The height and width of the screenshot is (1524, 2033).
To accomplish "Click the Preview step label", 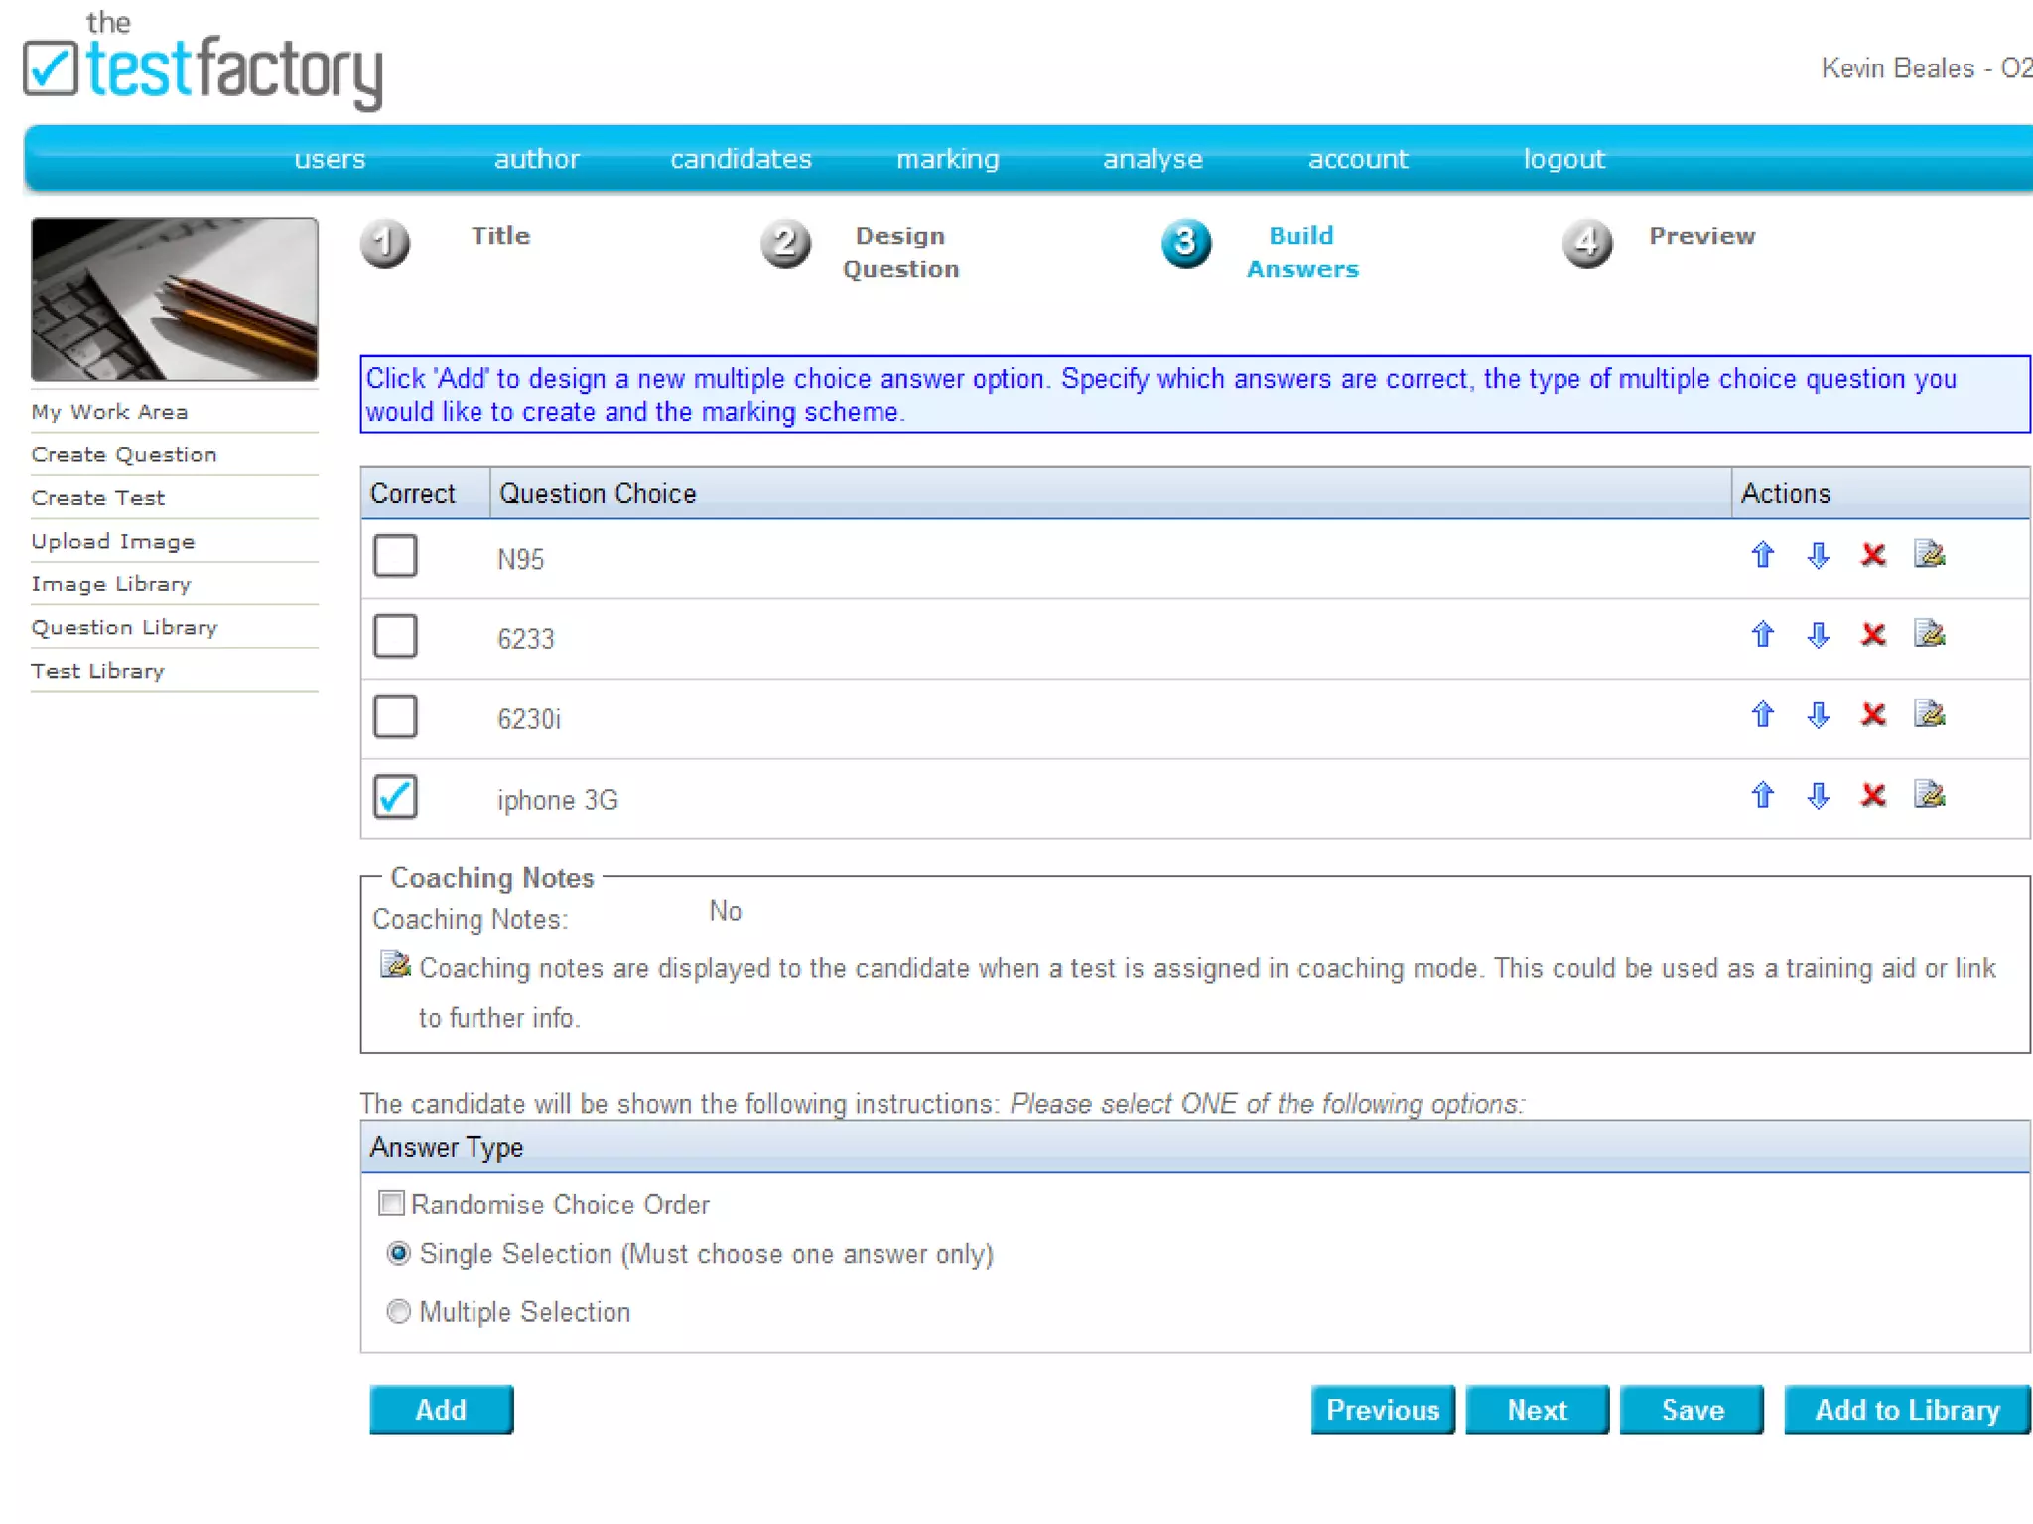I will click(x=1701, y=236).
